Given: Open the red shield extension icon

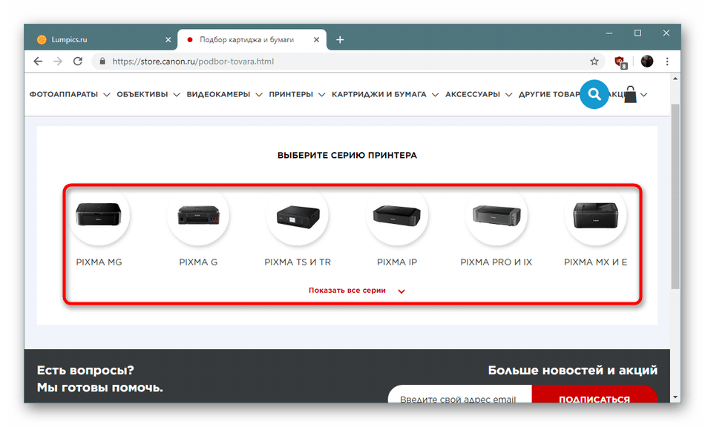Looking at the screenshot, I should point(620,62).
